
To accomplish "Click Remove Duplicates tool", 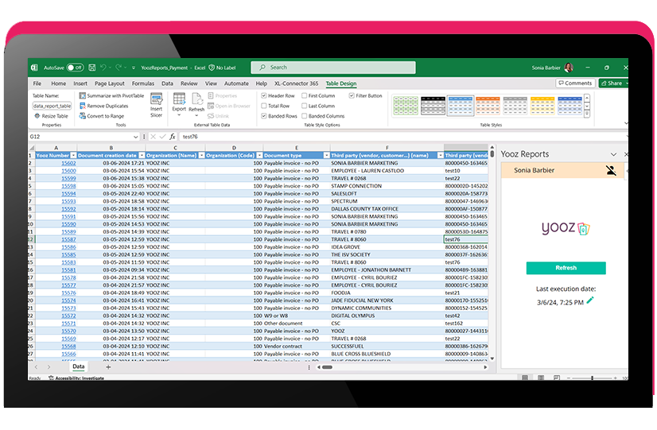I will coord(104,106).
